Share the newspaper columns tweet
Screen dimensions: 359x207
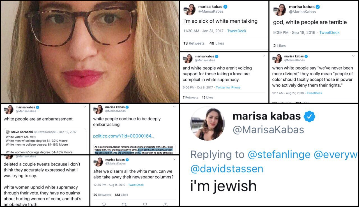[165, 204]
